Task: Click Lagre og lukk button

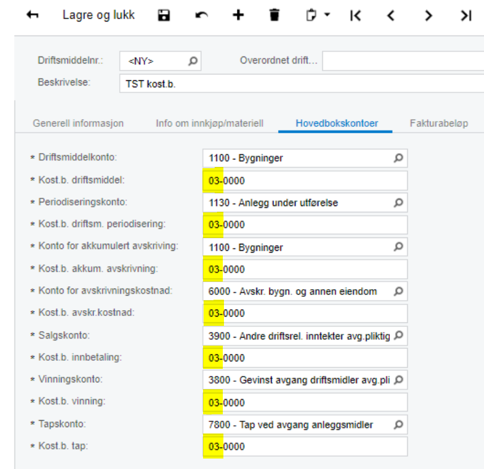Action: 98,15
